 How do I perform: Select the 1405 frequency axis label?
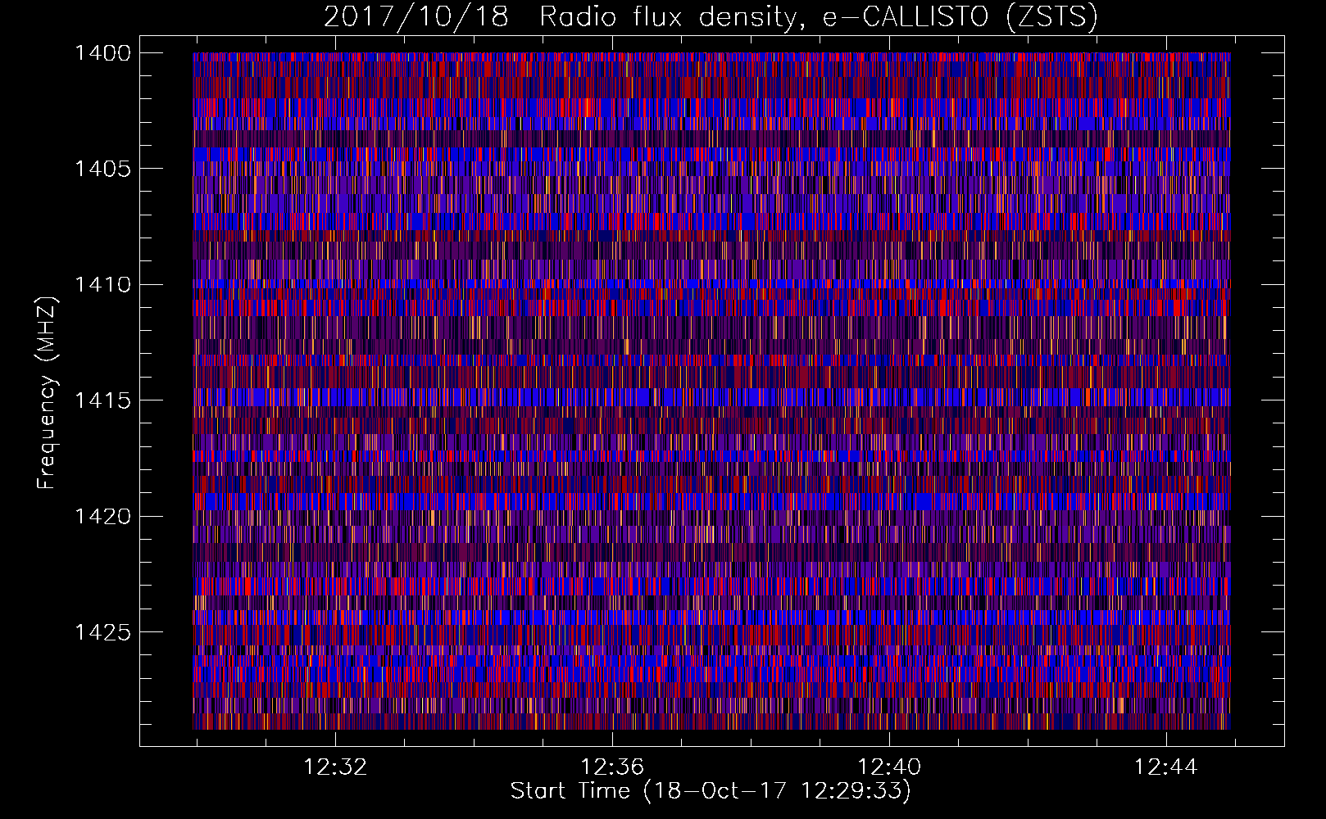pos(102,169)
